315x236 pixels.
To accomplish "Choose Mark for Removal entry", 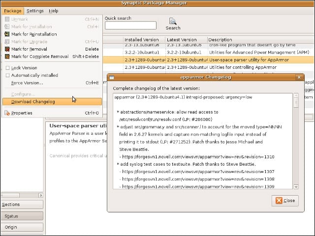I will (52, 49).
